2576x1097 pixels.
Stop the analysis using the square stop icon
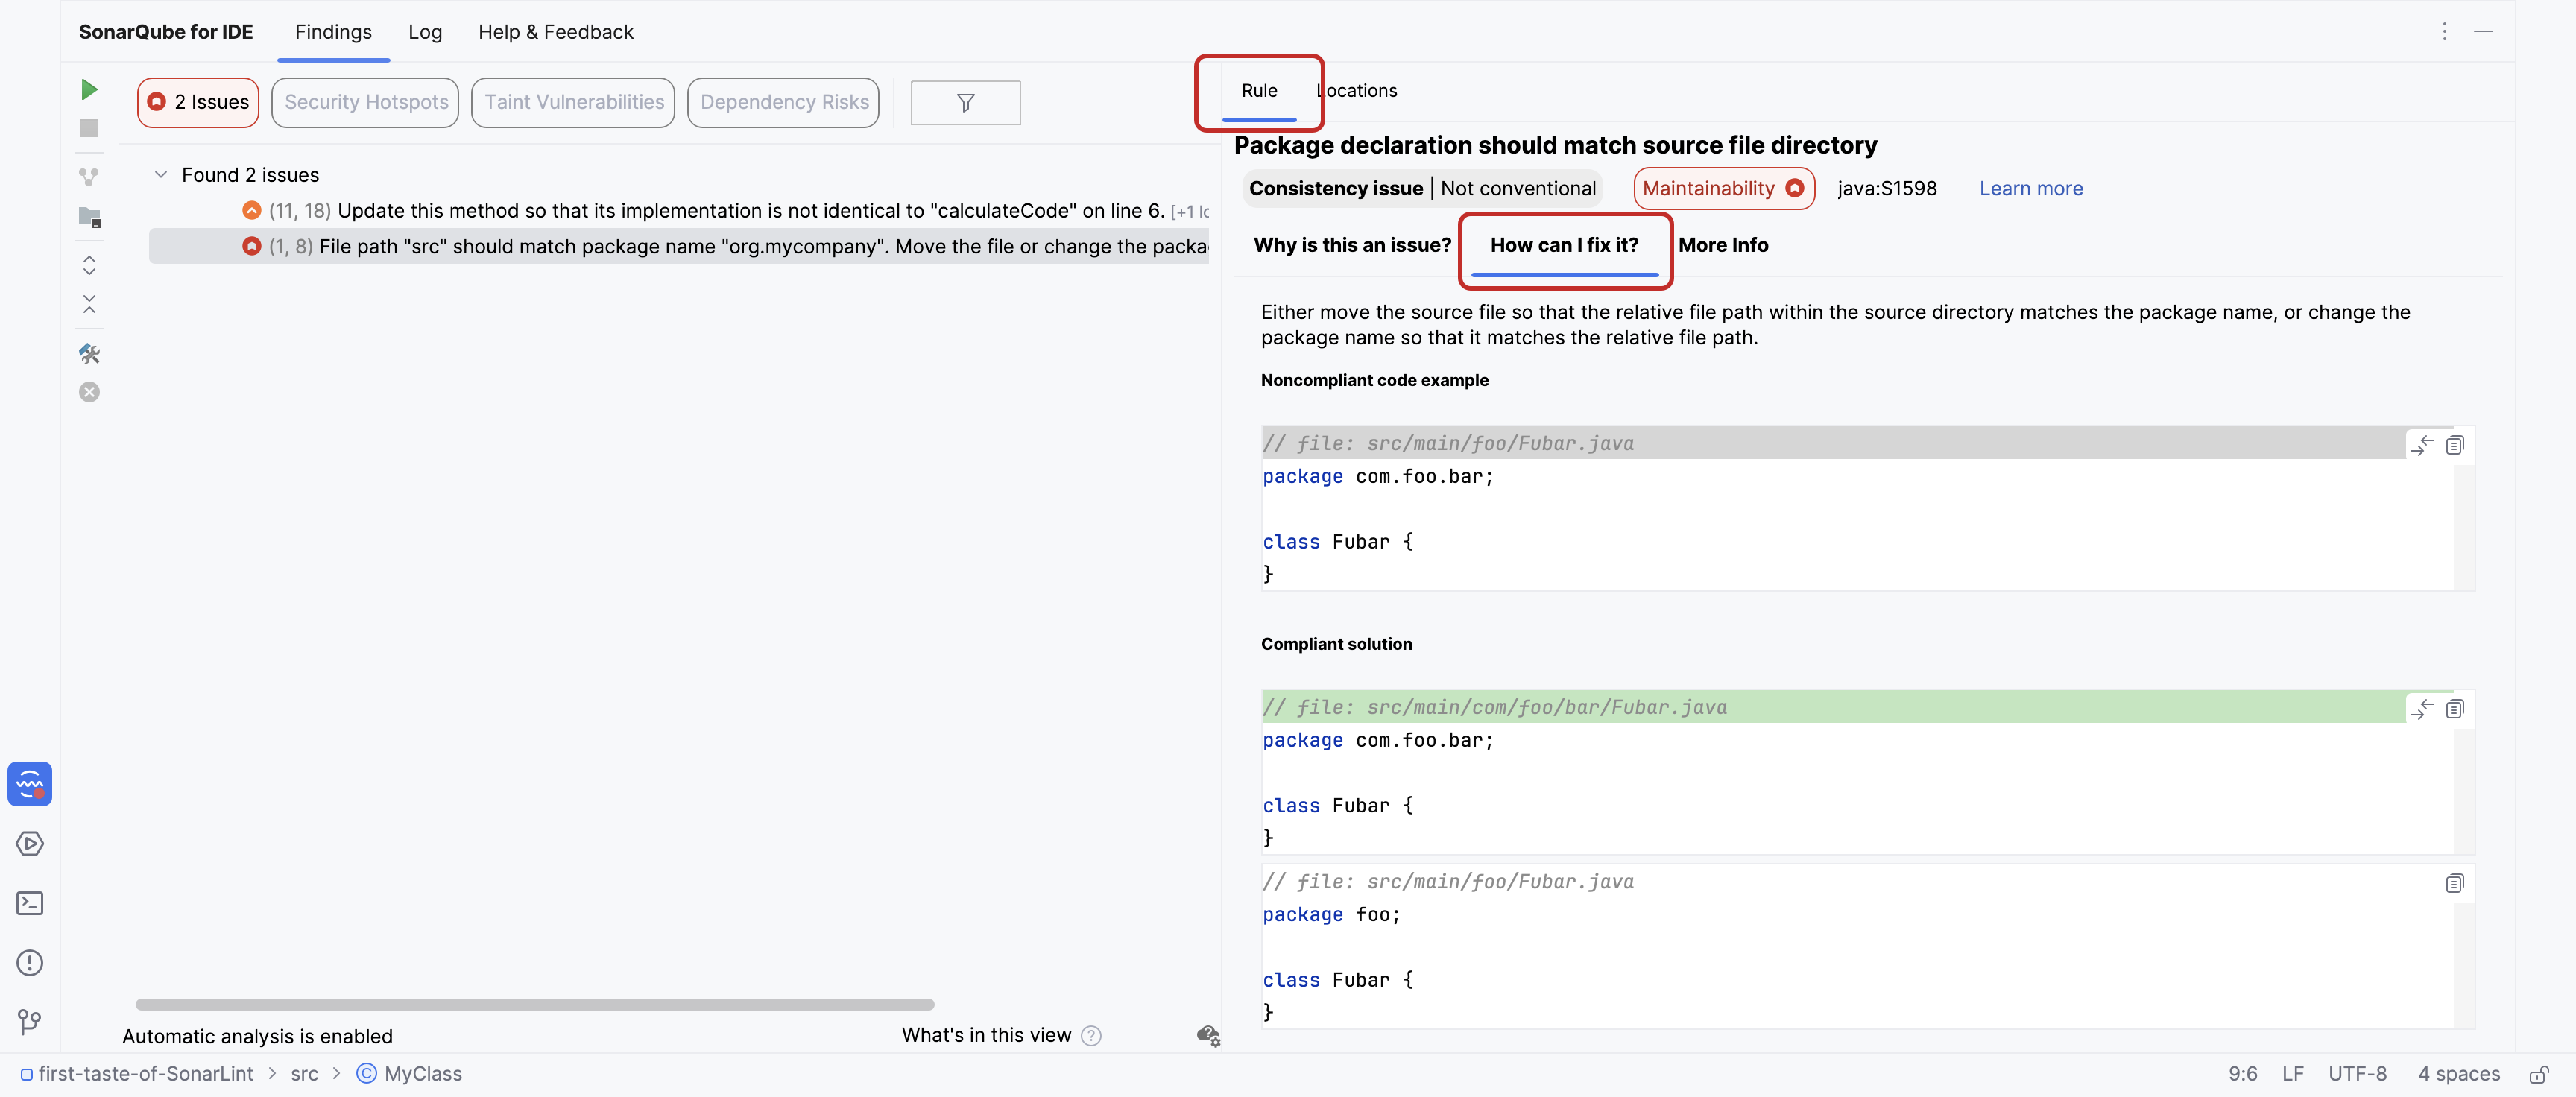[89, 129]
